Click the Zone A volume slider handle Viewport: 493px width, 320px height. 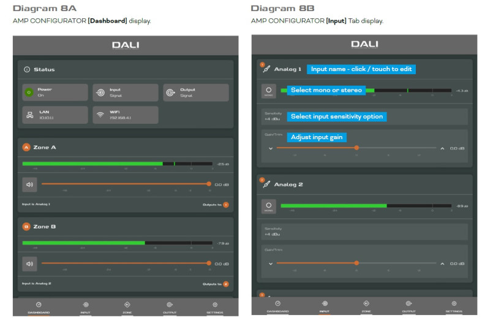click(209, 184)
